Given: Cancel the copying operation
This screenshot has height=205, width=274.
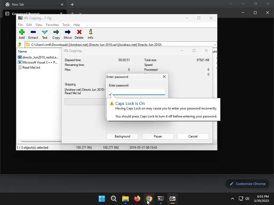Looking at the screenshot, I should point(193,136).
